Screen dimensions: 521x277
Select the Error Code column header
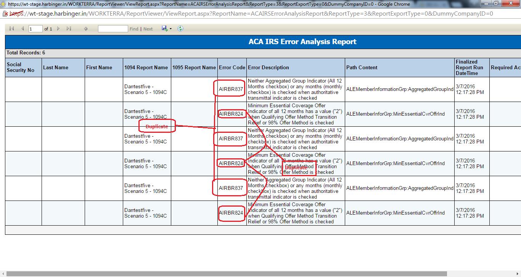pyautogui.click(x=232, y=67)
